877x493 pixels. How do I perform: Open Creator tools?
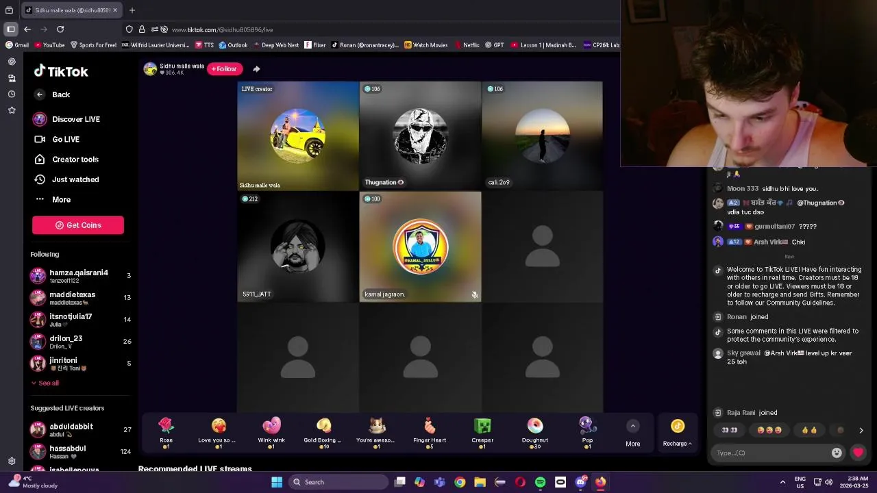pyautogui.click(x=66, y=160)
